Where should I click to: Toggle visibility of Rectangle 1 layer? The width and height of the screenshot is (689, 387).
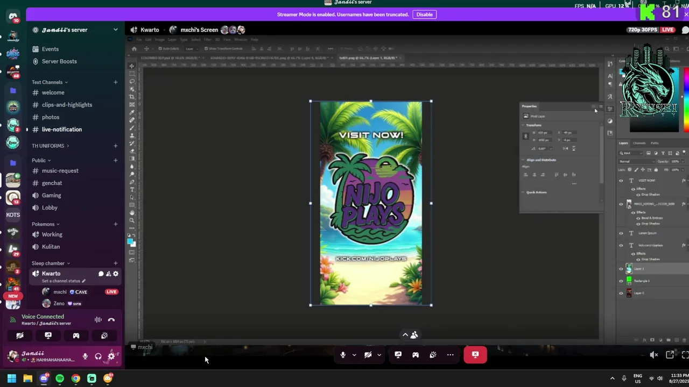pos(621,281)
